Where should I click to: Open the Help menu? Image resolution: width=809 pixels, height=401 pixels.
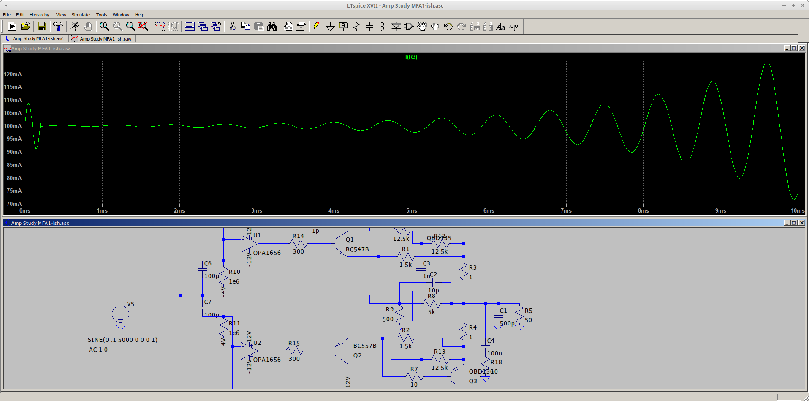point(140,15)
